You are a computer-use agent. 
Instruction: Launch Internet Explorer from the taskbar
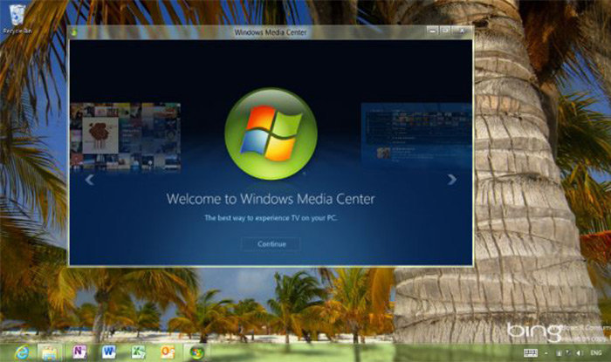(x=23, y=352)
